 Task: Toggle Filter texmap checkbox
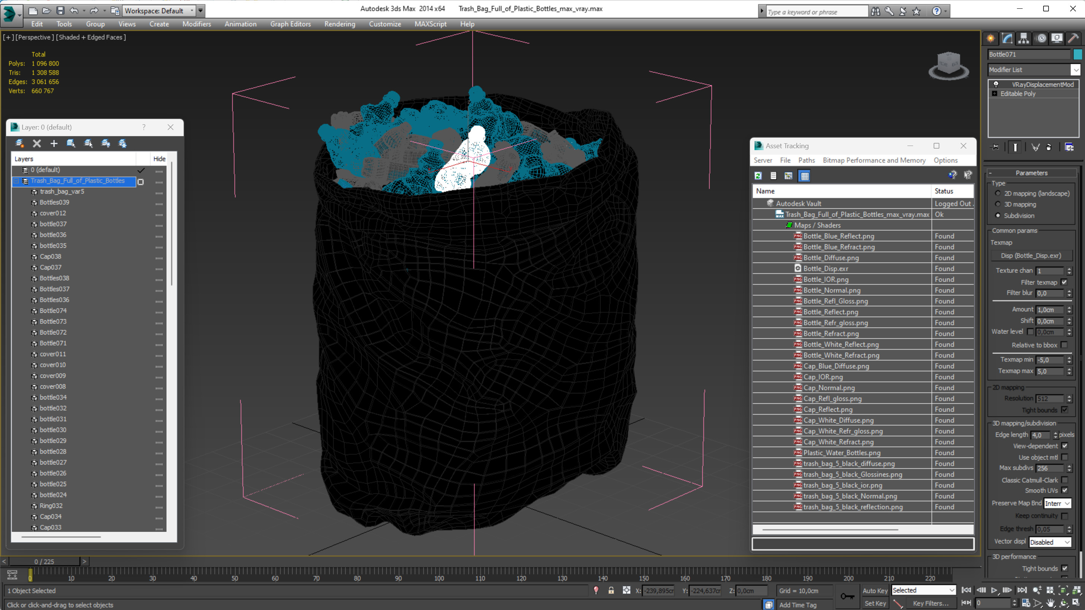point(1064,282)
